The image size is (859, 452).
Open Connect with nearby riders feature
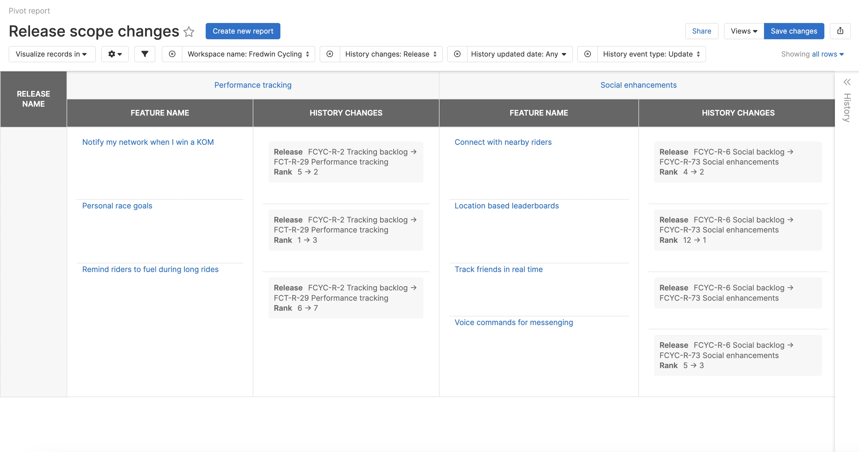click(503, 142)
